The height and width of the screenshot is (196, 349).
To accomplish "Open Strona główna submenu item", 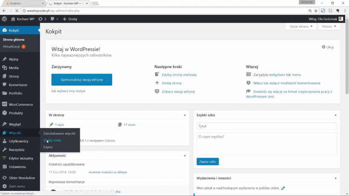I will tap(14, 40).
